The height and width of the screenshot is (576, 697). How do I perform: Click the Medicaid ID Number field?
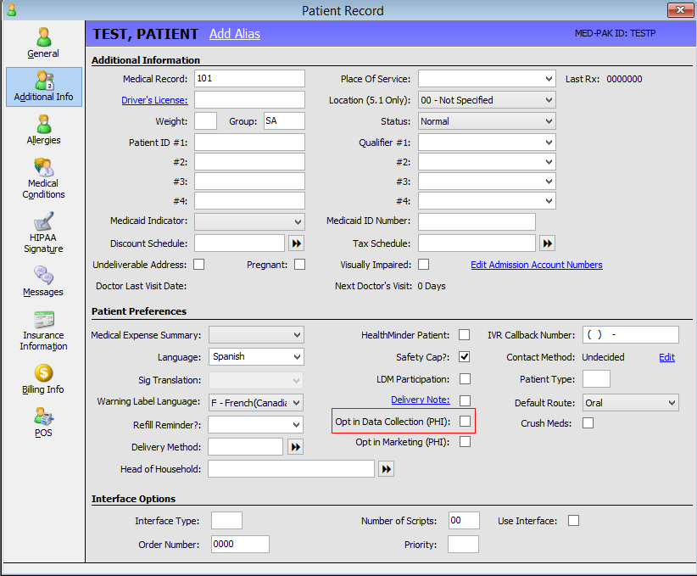[x=477, y=221]
